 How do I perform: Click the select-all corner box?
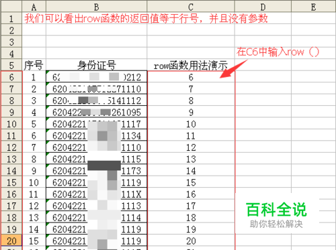tap(11, 7)
